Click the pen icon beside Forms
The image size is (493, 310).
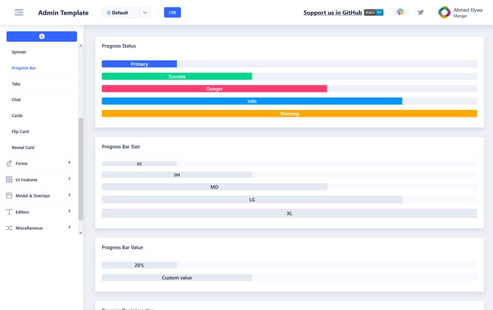[8, 163]
